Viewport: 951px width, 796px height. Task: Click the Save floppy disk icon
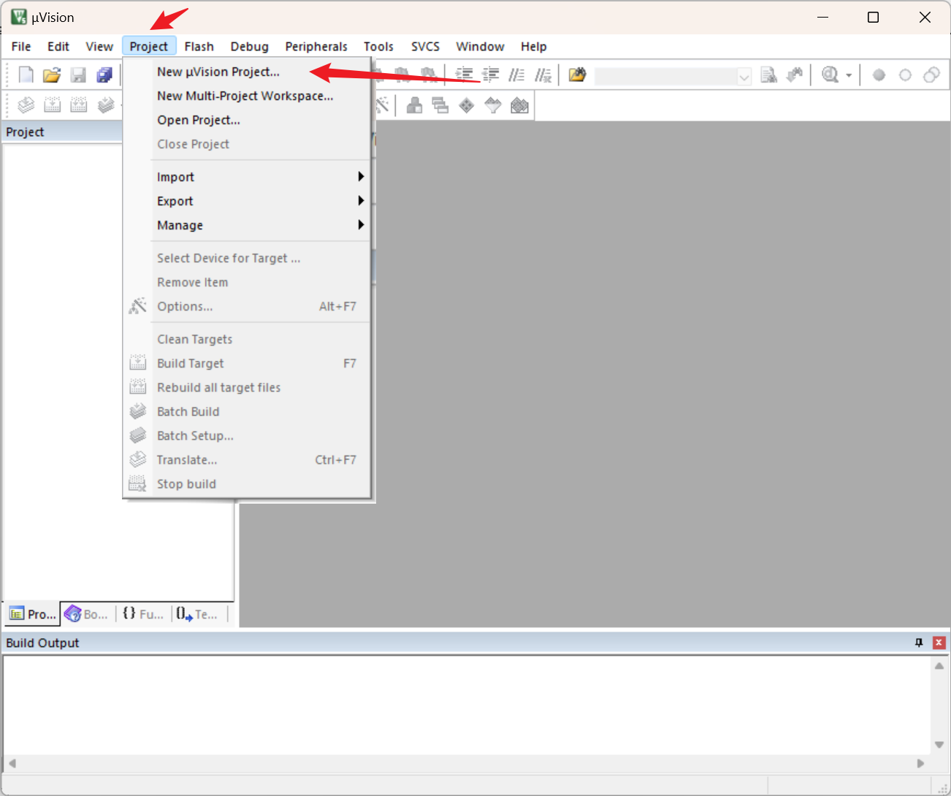click(x=78, y=75)
